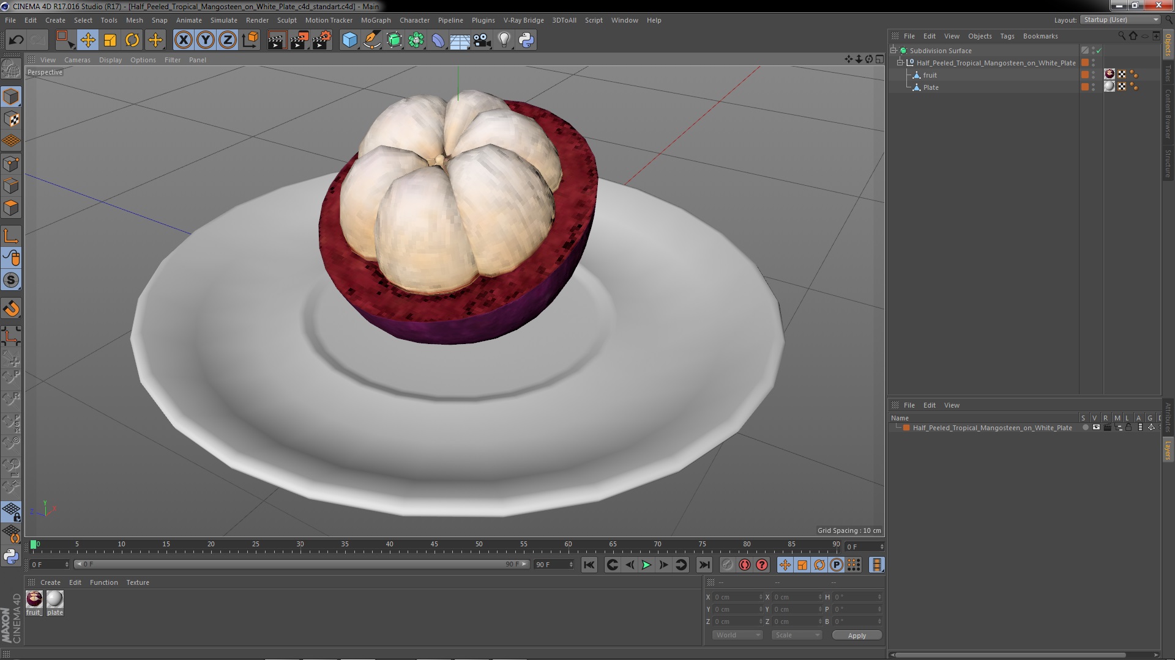Go to end of animation

point(704,565)
